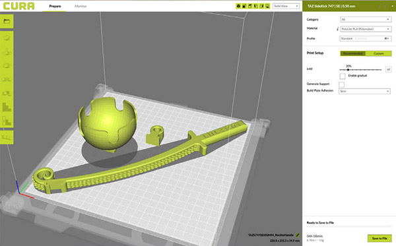
Task: Switch to the Monitor tab
Action: [x=81, y=6]
